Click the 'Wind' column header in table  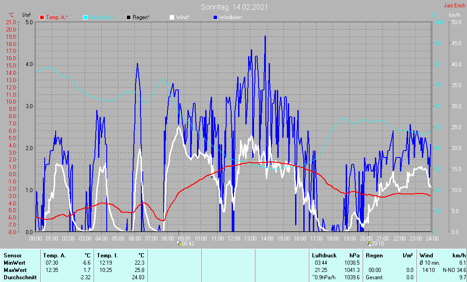coord(426,256)
